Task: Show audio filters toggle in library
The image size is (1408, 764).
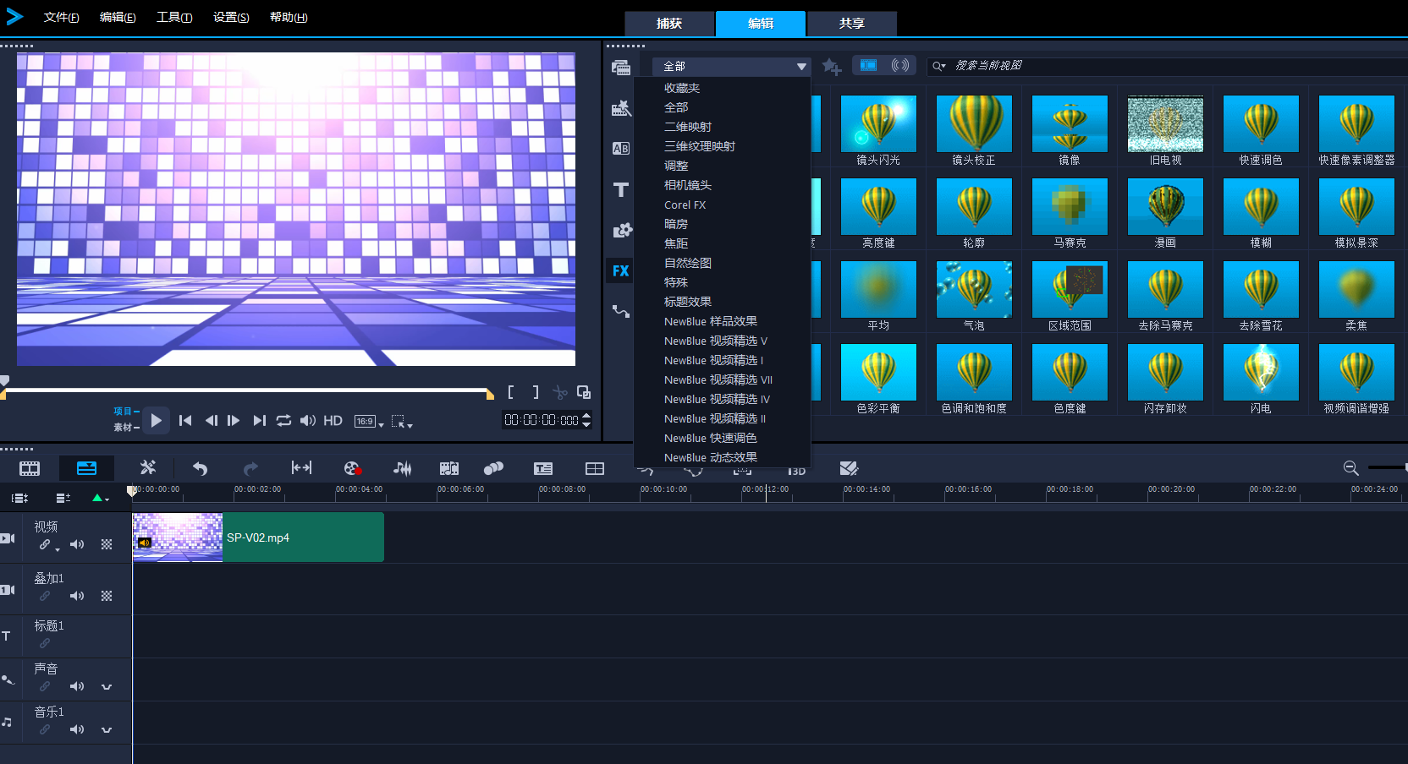Action: click(x=900, y=65)
